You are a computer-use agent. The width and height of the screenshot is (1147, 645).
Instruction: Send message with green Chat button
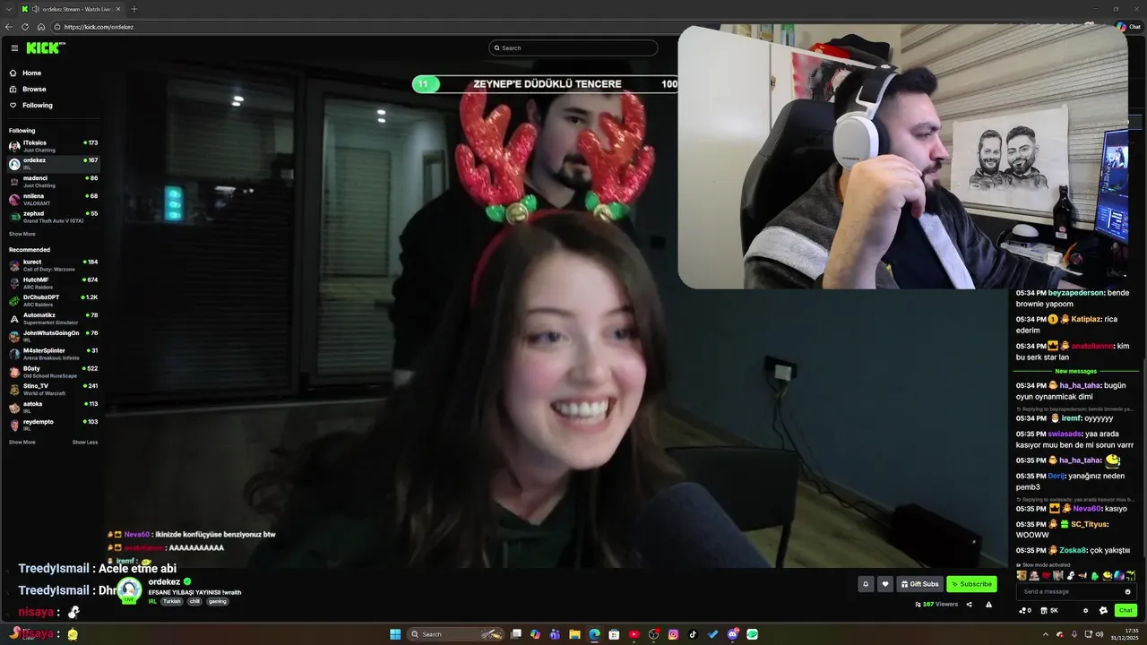(1125, 611)
